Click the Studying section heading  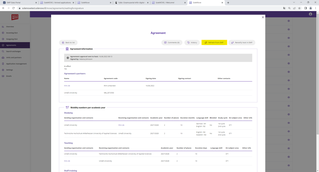point(68,113)
